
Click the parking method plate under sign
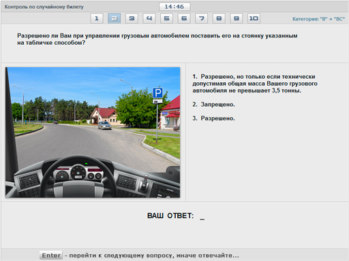coord(157,101)
